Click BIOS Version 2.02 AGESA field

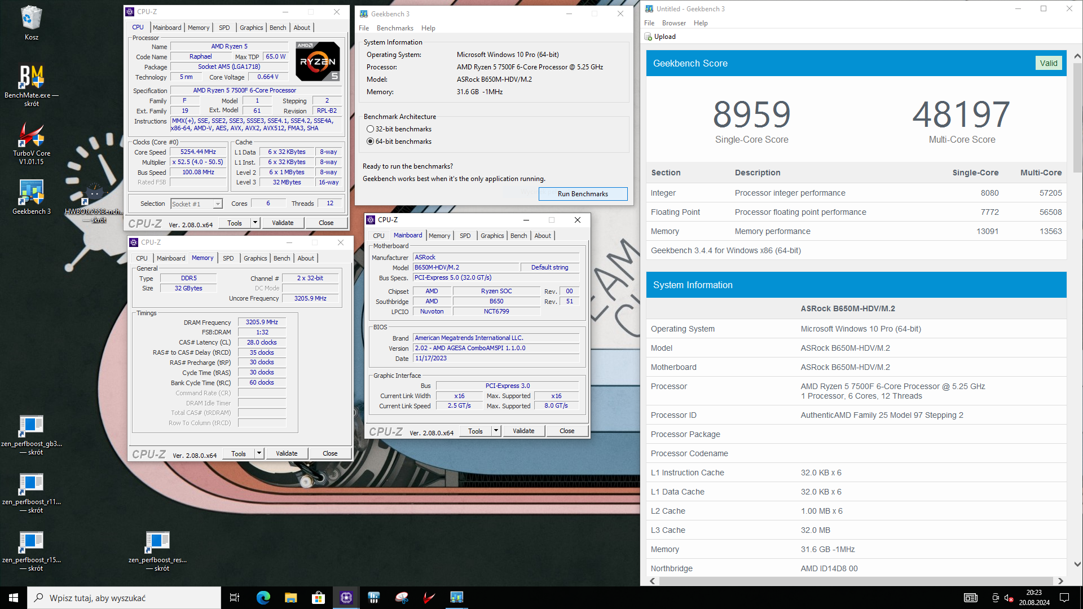(x=496, y=348)
